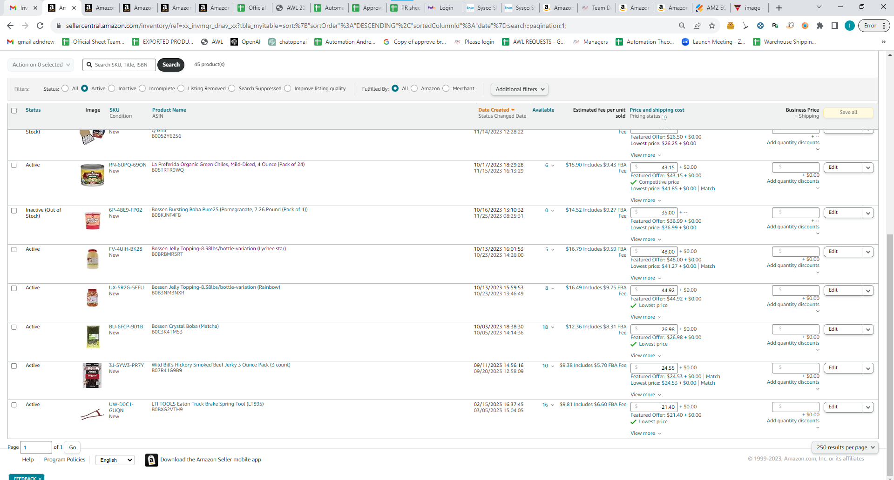The width and height of the screenshot is (894, 480).
Task: Open the Edit dropdown arrow for La Preferida row
Action: 868,167
